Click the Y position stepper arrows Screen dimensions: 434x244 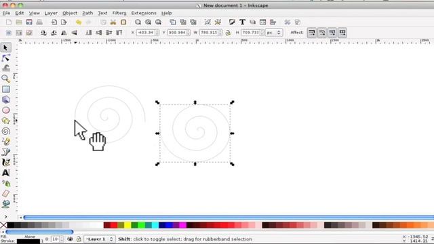click(x=189, y=33)
